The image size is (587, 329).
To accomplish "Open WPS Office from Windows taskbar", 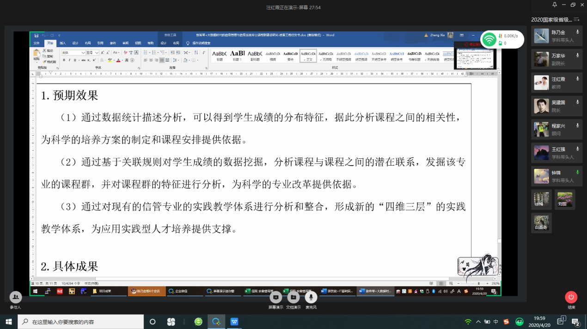I will point(234,322).
